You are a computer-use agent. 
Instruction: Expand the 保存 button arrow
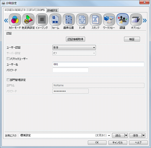tap(143, 135)
